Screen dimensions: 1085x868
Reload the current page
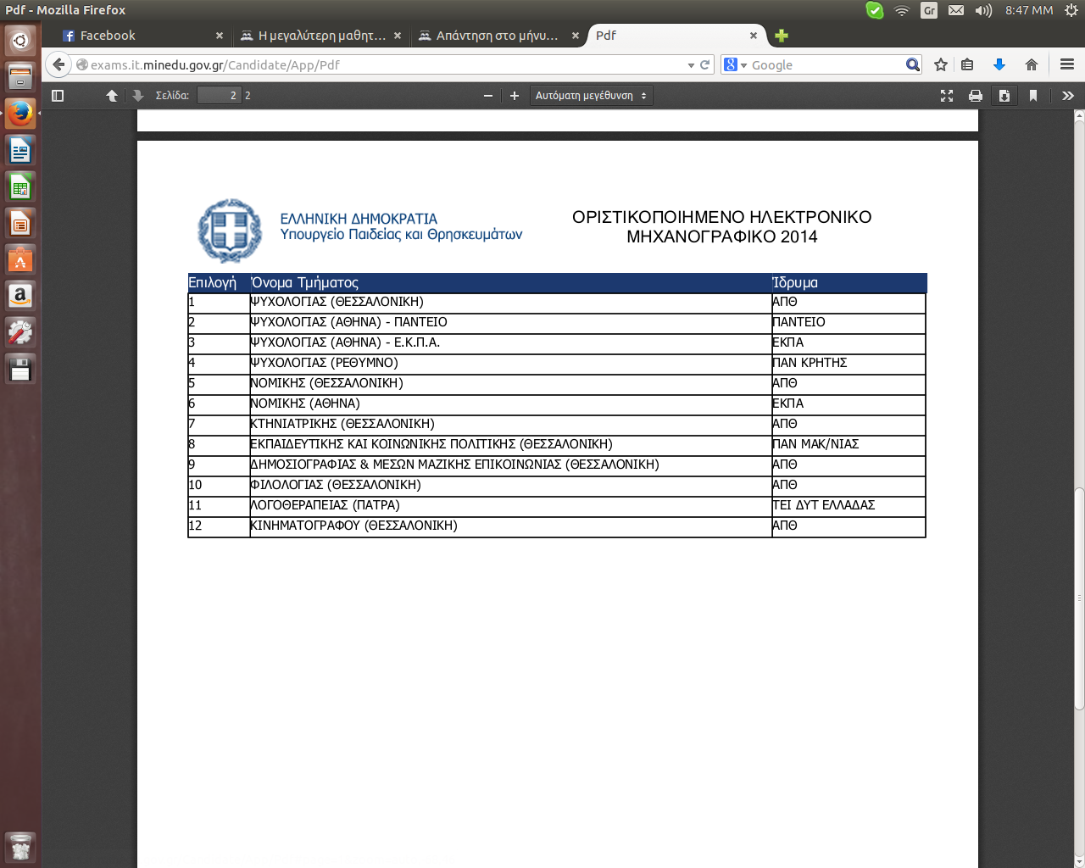704,64
